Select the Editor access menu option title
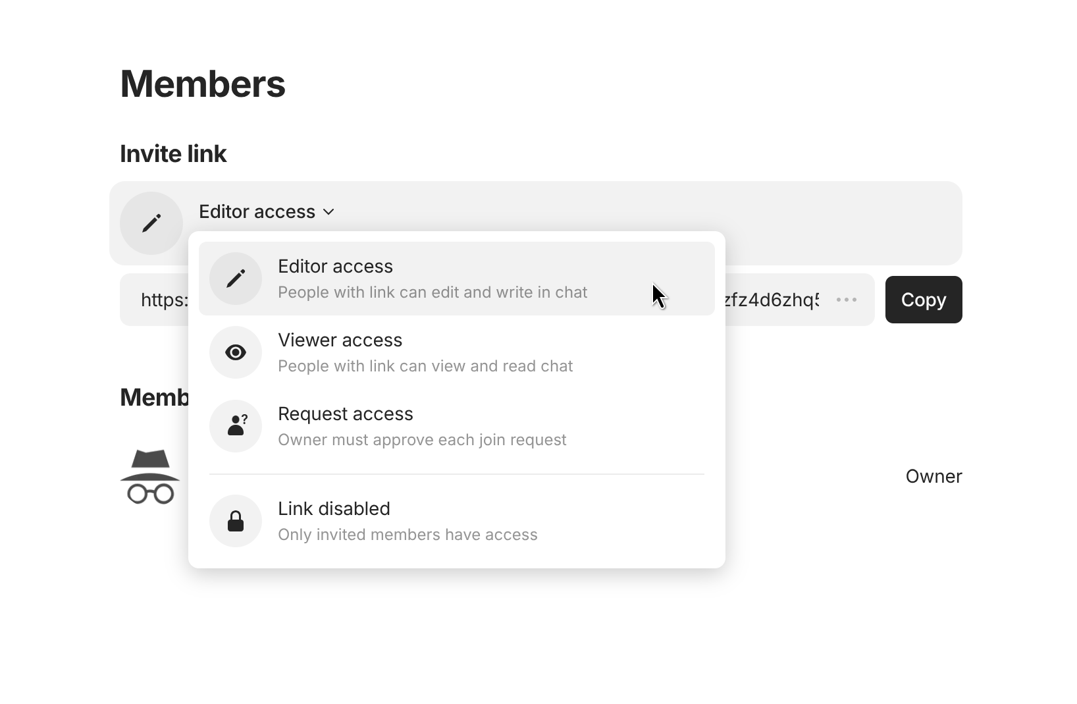This screenshot has height=704, width=1077. [x=335, y=267]
